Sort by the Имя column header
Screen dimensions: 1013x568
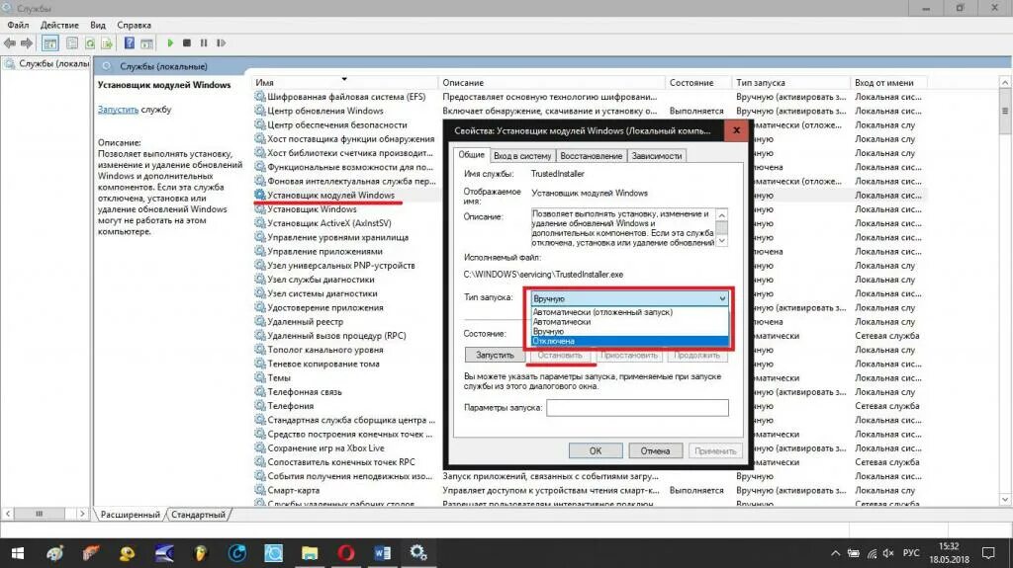pyautogui.click(x=345, y=83)
